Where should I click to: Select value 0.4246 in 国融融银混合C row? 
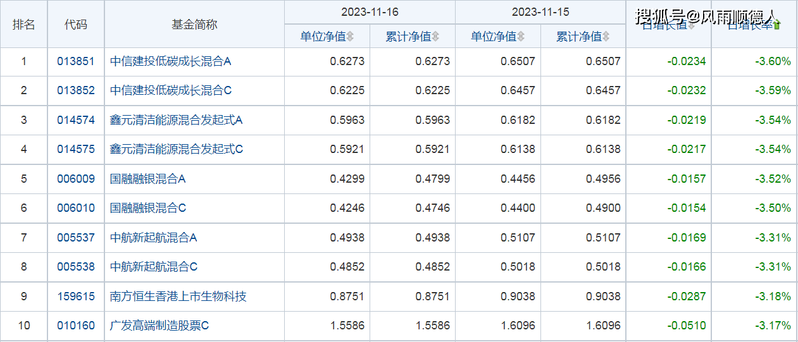[x=347, y=208]
